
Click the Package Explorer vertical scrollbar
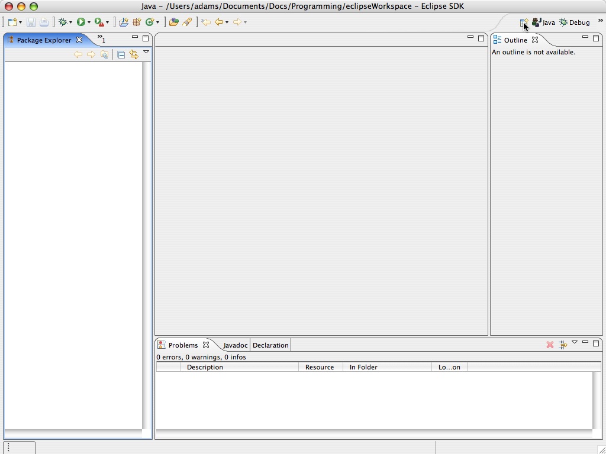[x=146, y=236]
